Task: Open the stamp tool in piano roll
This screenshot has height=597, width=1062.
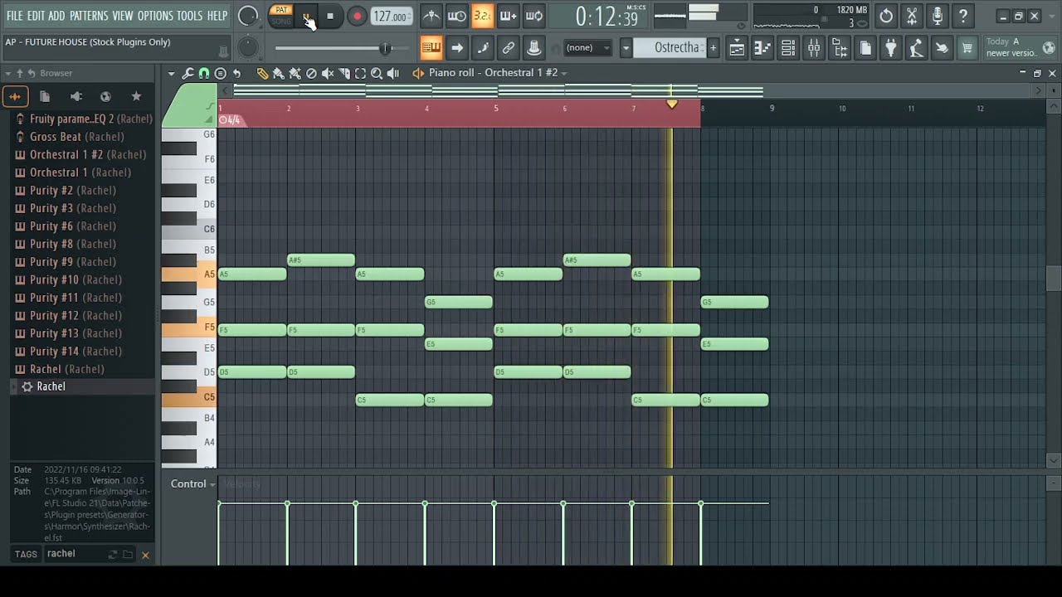Action: [x=220, y=73]
